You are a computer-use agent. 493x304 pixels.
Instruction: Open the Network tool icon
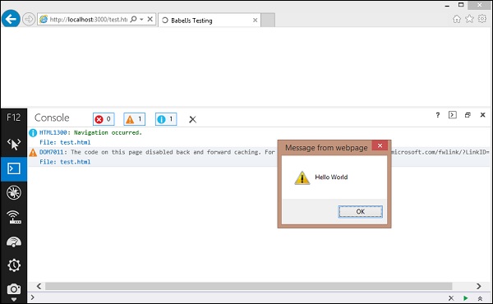click(x=14, y=217)
